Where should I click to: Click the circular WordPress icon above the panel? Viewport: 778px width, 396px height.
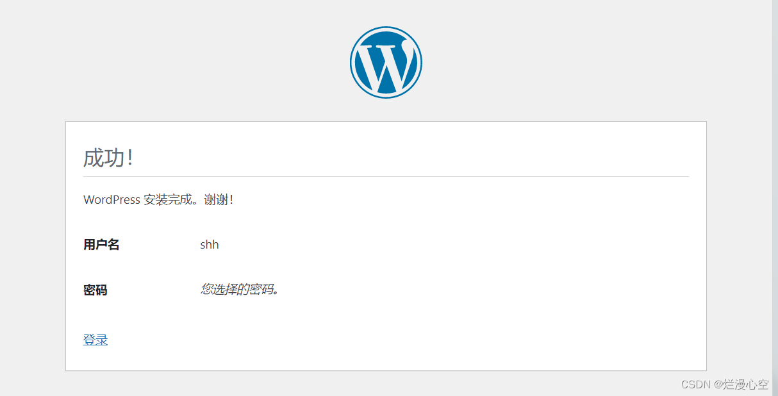coord(386,62)
